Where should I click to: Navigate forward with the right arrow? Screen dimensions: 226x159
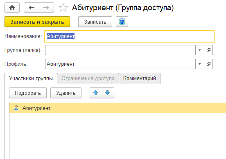[46, 7]
